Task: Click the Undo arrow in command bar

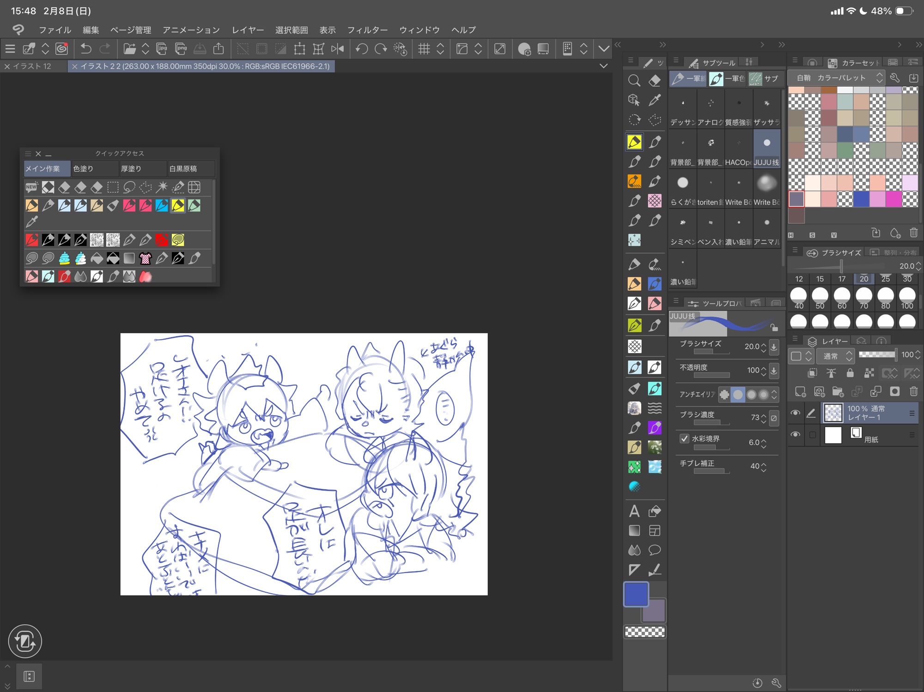Action: [x=86, y=48]
